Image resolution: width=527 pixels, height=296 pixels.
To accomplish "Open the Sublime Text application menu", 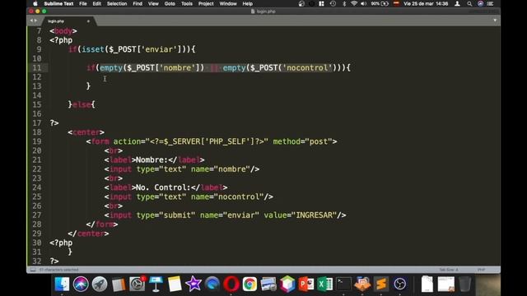I will click(58, 3).
